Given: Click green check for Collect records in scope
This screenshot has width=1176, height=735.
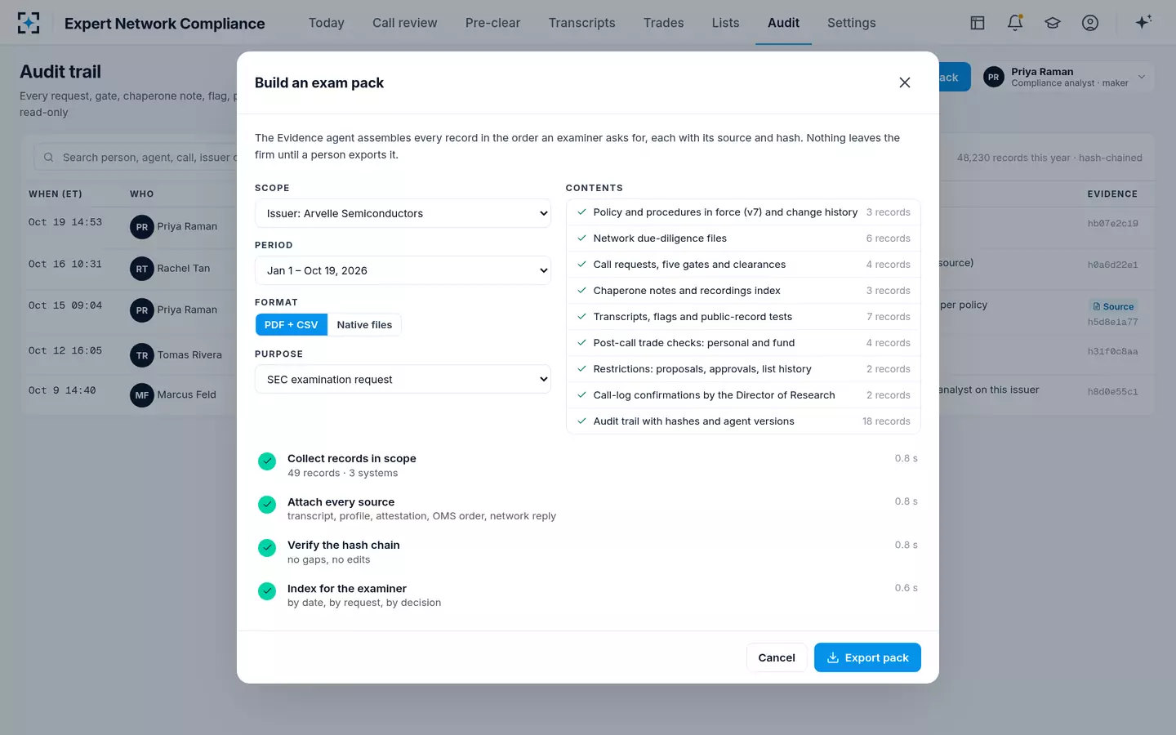Looking at the screenshot, I should [267, 461].
